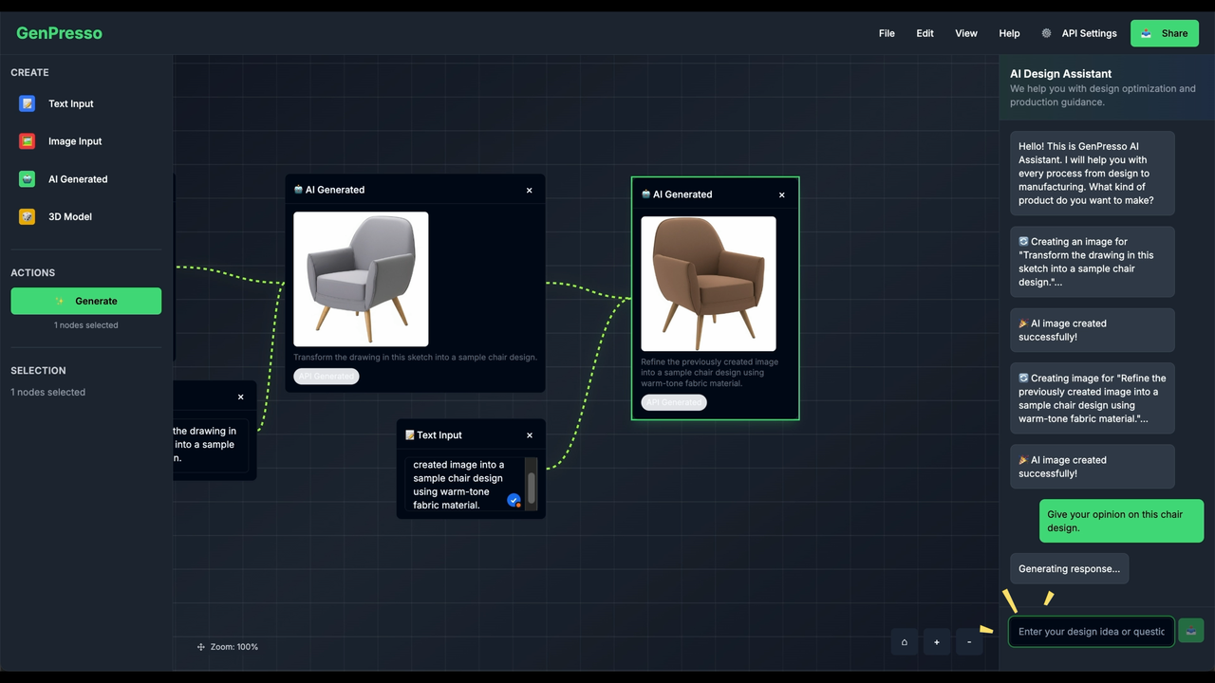Click the Text Input node icon in sidebar
Screen dimensions: 1215x683
[x=28, y=103]
